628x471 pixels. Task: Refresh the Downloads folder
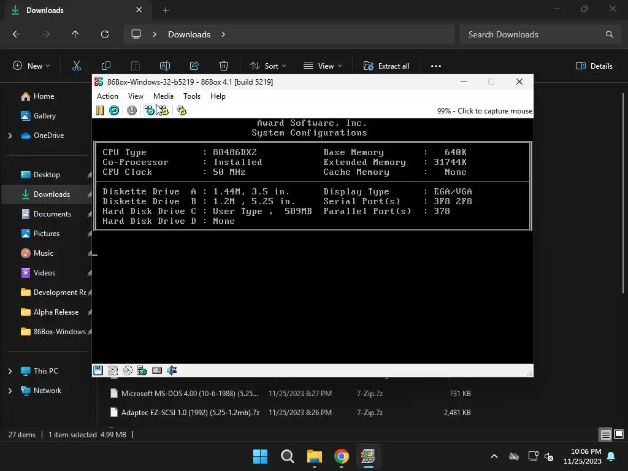coord(105,34)
